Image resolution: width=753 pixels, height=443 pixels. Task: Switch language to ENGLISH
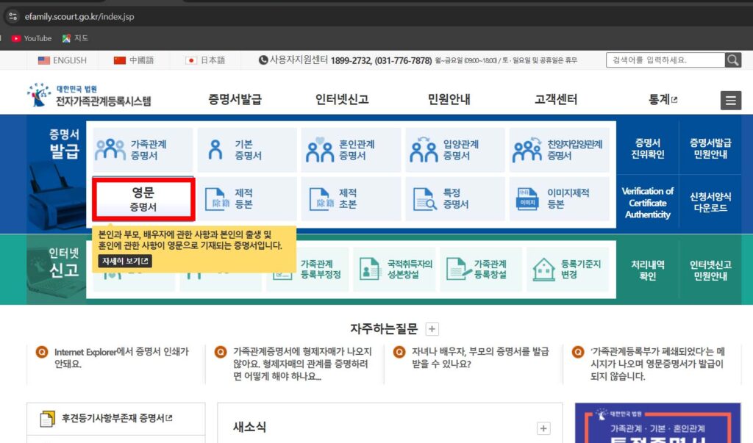pos(63,60)
